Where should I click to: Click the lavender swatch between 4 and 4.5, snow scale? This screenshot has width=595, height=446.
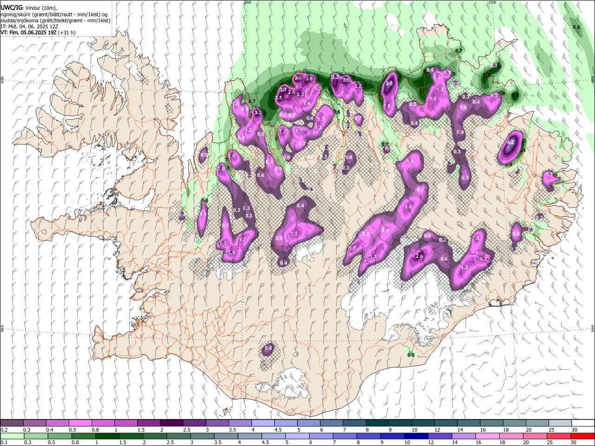click(263, 423)
